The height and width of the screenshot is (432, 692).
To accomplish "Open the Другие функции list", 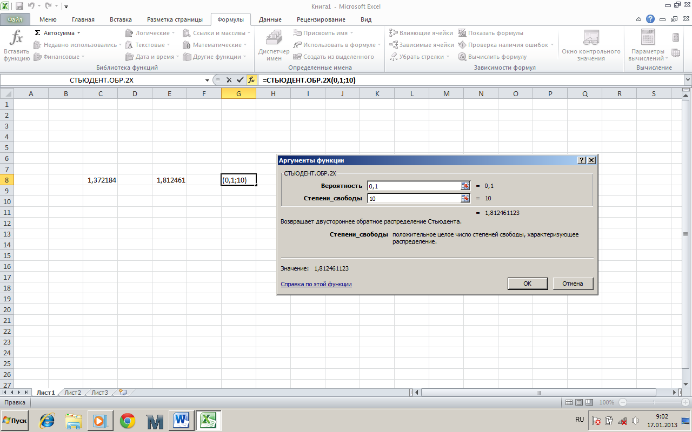I will point(215,57).
